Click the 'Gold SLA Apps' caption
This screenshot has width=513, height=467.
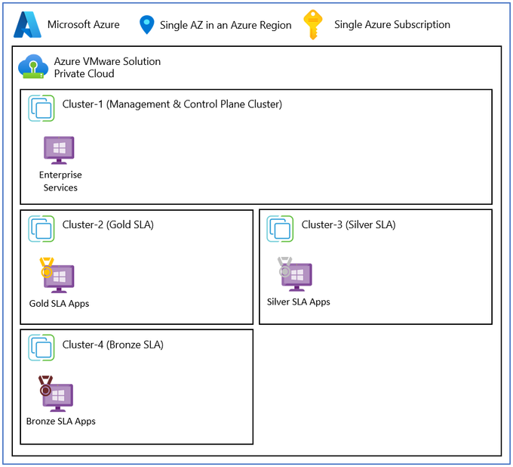59,304
